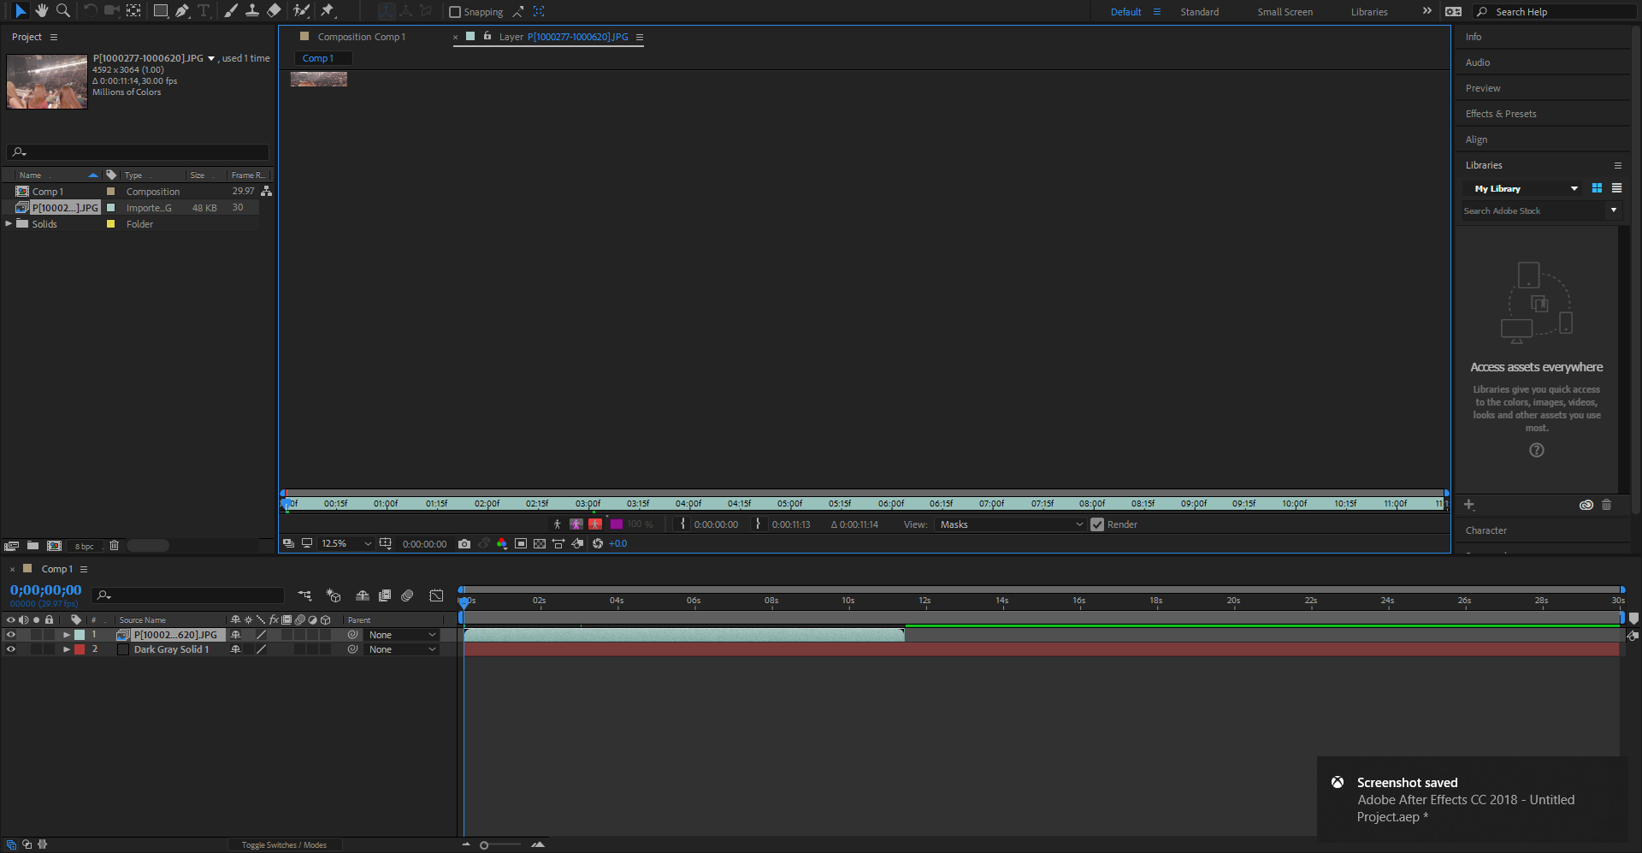The height and width of the screenshot is (853, 1642).
Task: Select the Hand tool
Action: (x=41, y=11)
